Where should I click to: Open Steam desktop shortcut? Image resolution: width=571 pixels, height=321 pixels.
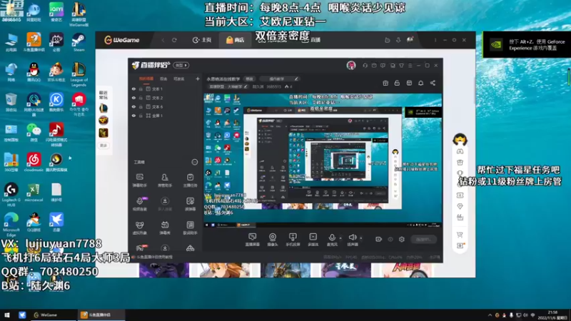[79, 42]
